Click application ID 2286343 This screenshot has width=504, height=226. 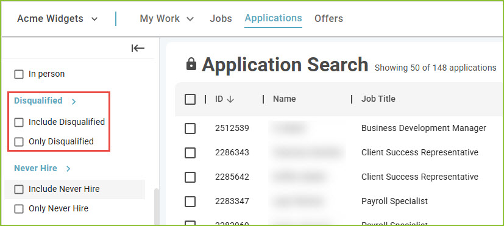click(232, 152)
